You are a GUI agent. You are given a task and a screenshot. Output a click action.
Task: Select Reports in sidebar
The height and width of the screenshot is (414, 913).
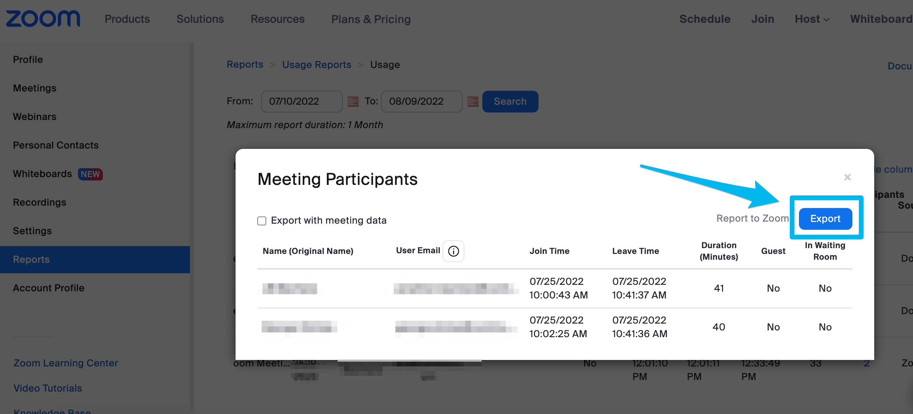[95, 259]
